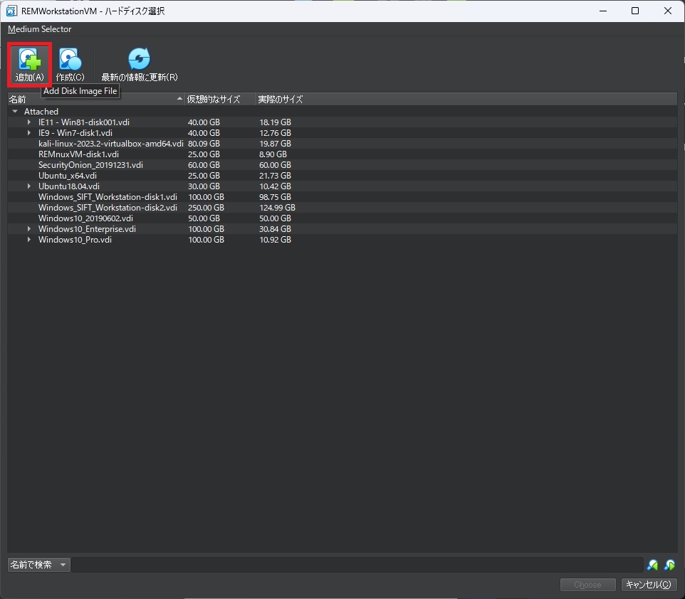Click the Create disk (作成) icon
Screen dimensions: 685x599
[x=70, y=59]
